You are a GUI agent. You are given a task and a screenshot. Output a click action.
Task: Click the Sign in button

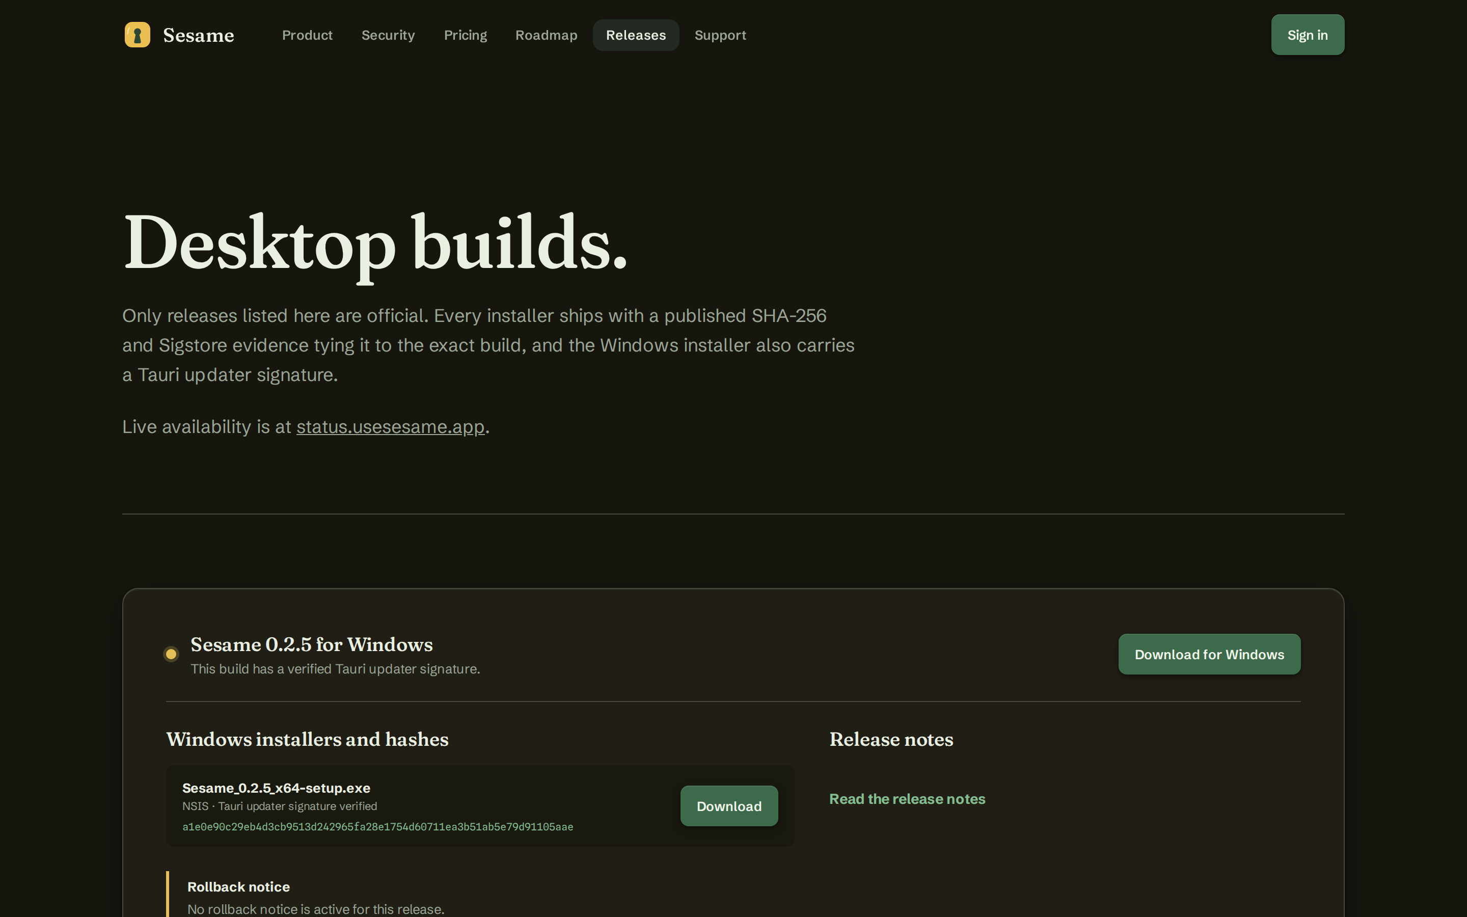pyautogui.click(x=1308, y=35)
